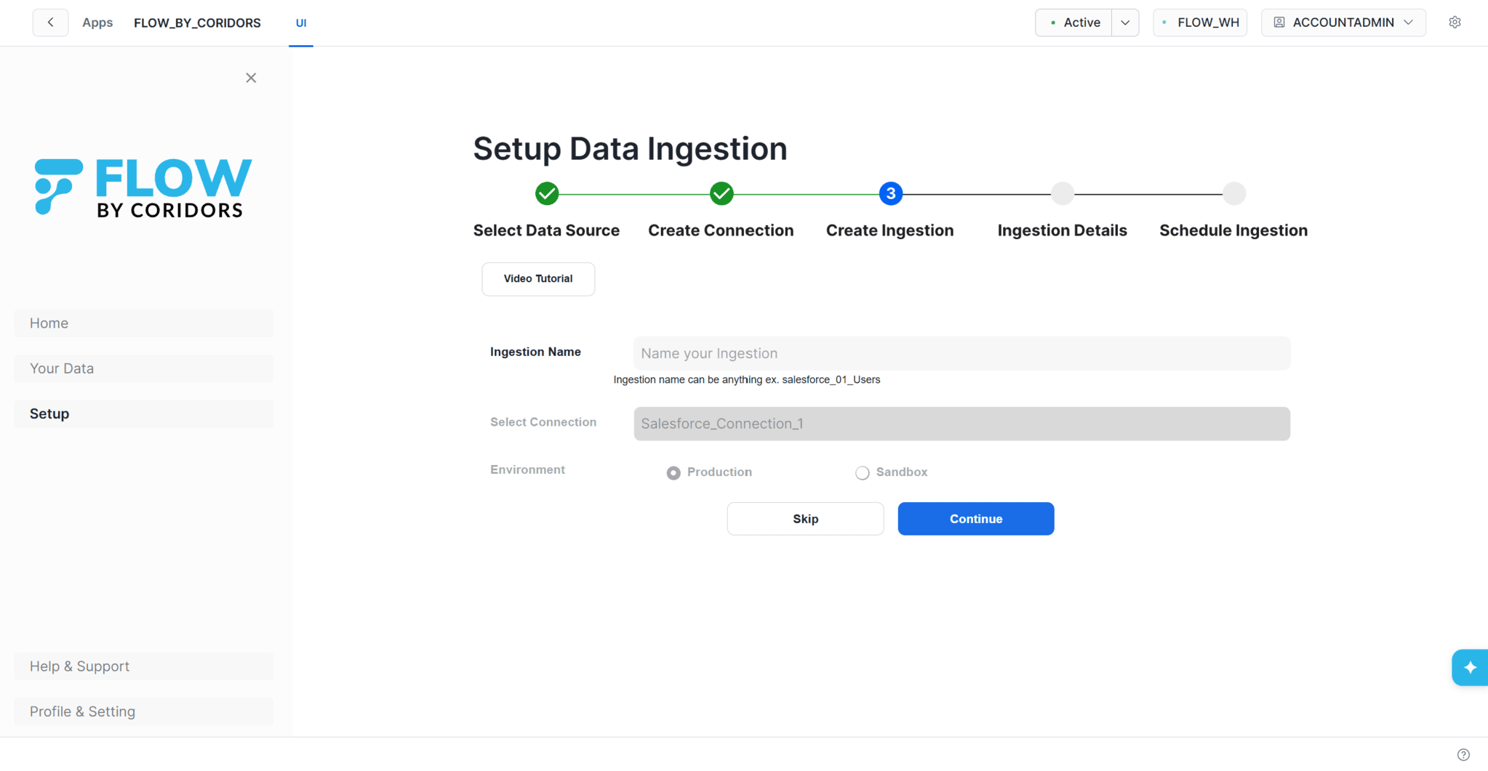Go to Apps breadcrumb
Image resolution: width=1488 pixels, height=771 pixels.
[97, 23]
